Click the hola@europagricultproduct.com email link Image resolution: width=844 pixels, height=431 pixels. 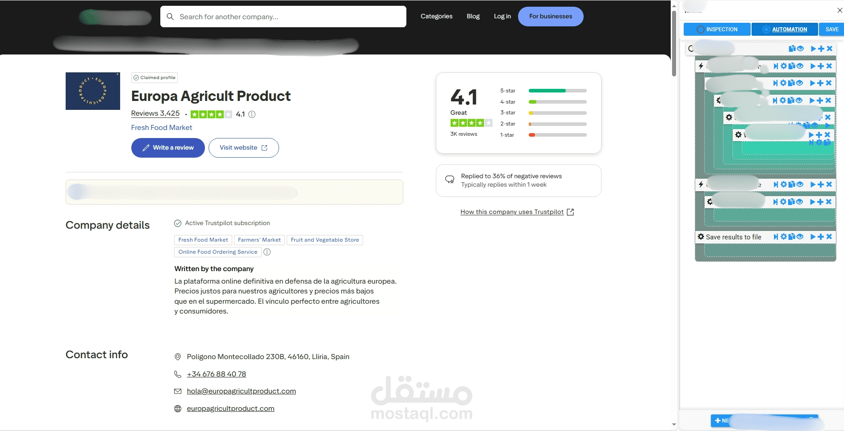tap(242, 391)
